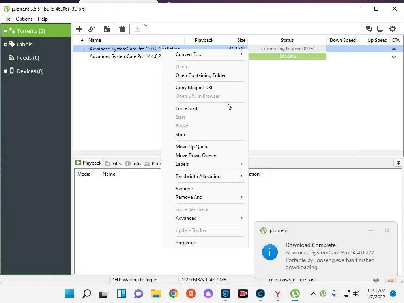This screenshot has height=303, width=404.
Task: Choose Move Down Queue
Action: tap(205, 155)
